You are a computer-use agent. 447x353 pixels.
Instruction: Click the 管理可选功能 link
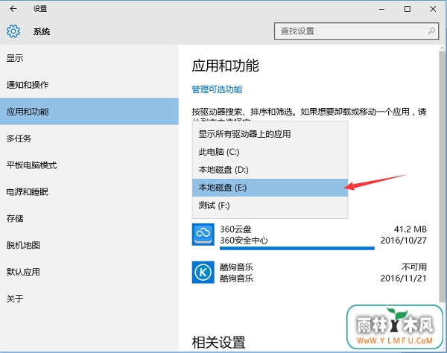click(x=217, y=89)
